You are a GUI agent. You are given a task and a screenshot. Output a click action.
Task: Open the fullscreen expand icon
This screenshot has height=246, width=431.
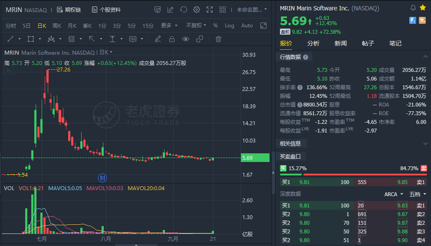(x=210, y=10)
